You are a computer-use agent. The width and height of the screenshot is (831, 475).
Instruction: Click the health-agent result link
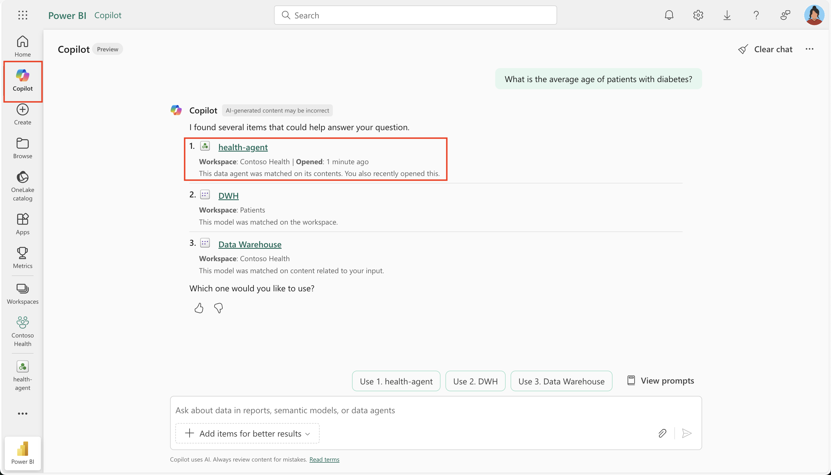[x=243, y=147]
